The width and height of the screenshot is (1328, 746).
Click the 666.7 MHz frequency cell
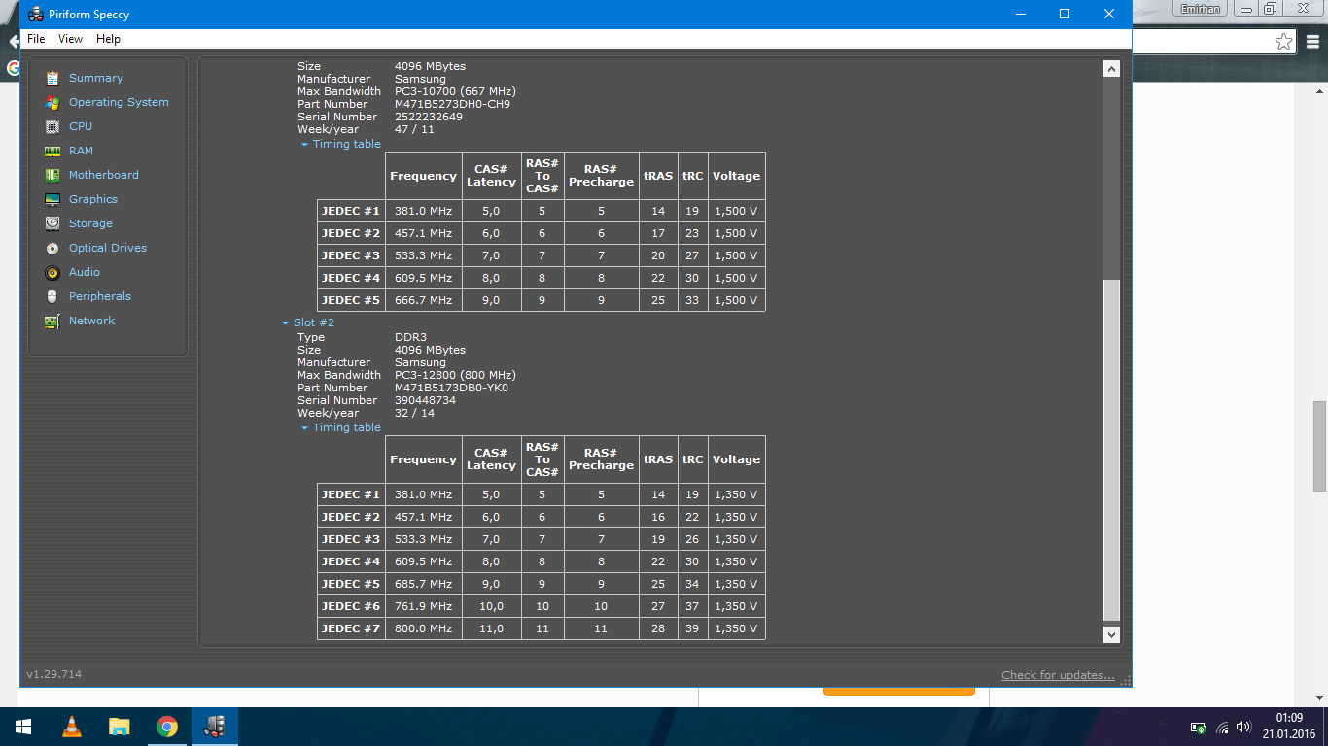423,300
